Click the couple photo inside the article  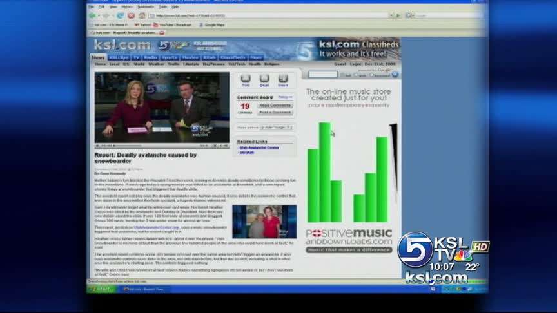(x=264, y=222)
